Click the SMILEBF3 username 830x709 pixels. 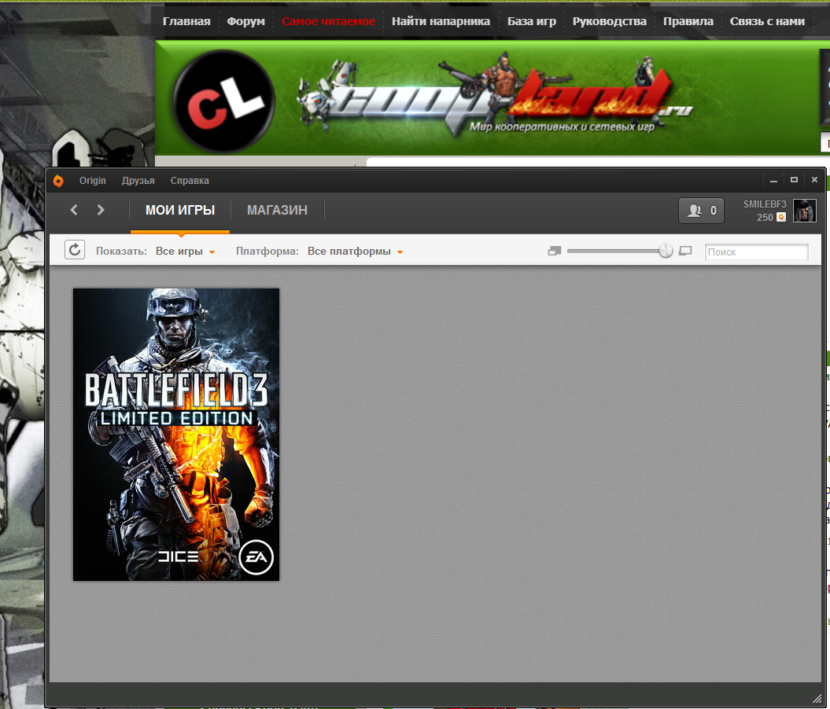(765, 204)
